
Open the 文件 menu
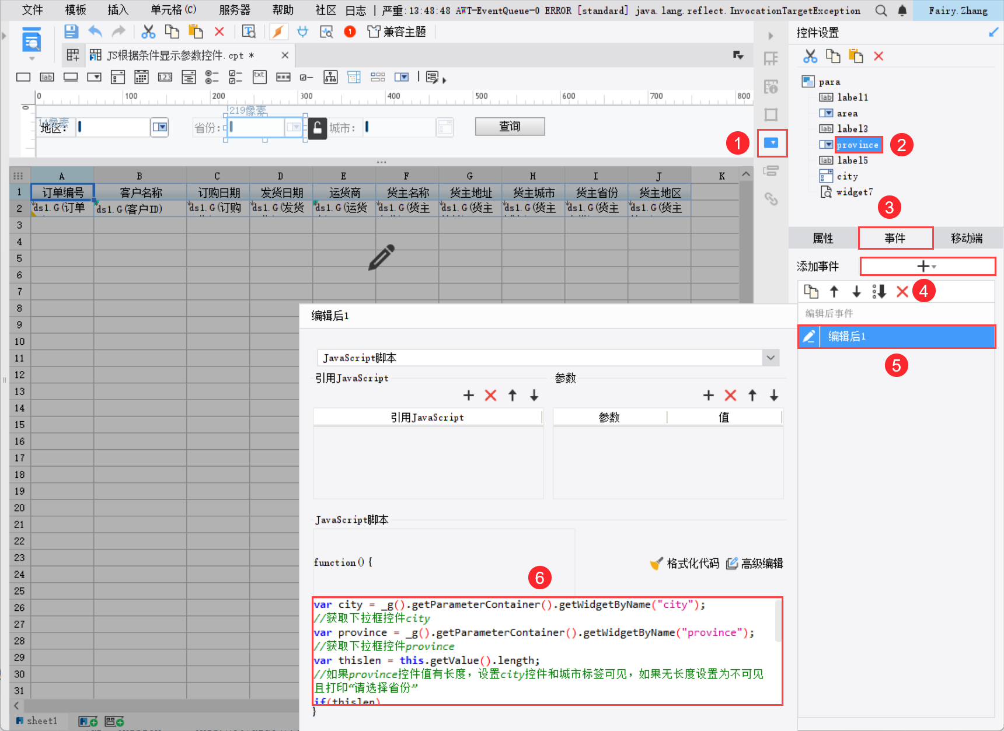[32, 10]
